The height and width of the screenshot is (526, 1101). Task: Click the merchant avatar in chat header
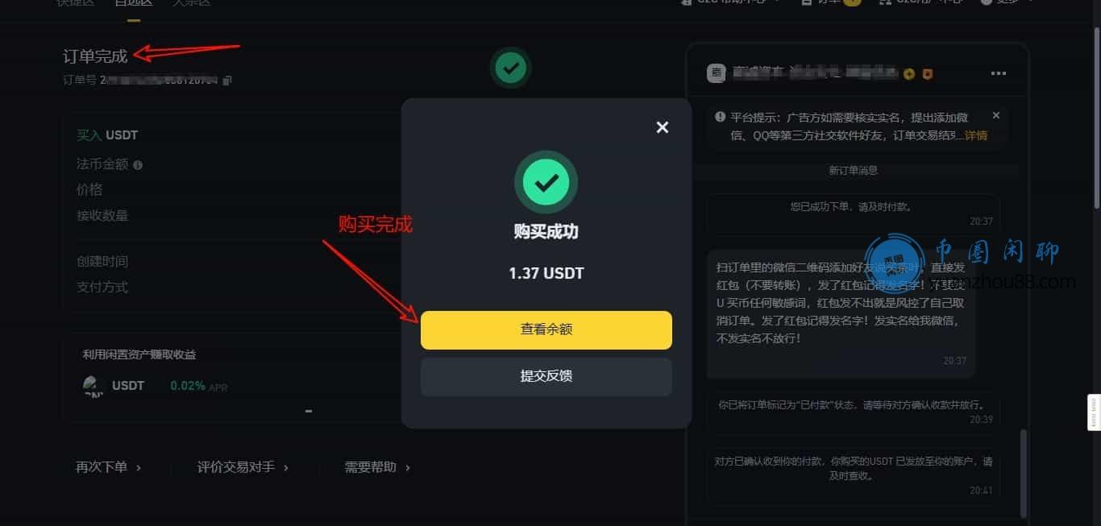(x=717, y=73)
